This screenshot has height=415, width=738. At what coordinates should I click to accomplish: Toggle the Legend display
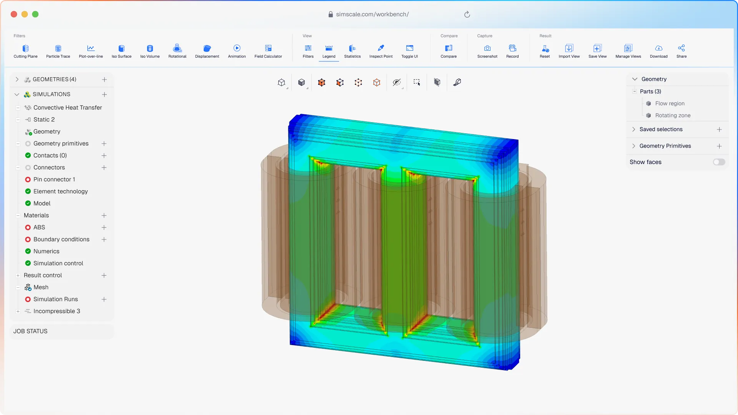(329, 51)
